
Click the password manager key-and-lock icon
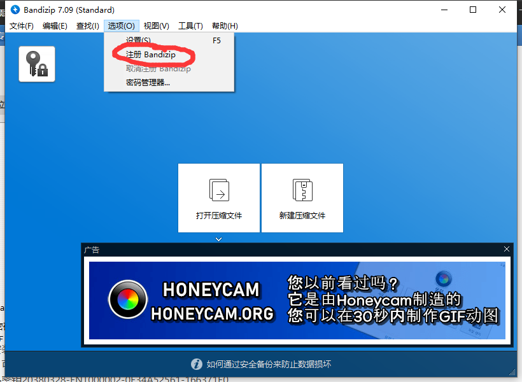click(37, 64)
